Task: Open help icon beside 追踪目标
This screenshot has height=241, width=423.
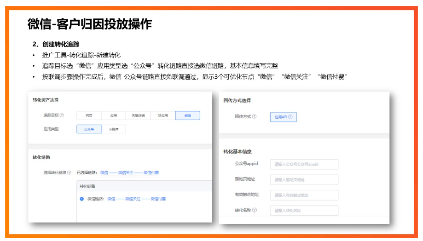Action: 62,115
